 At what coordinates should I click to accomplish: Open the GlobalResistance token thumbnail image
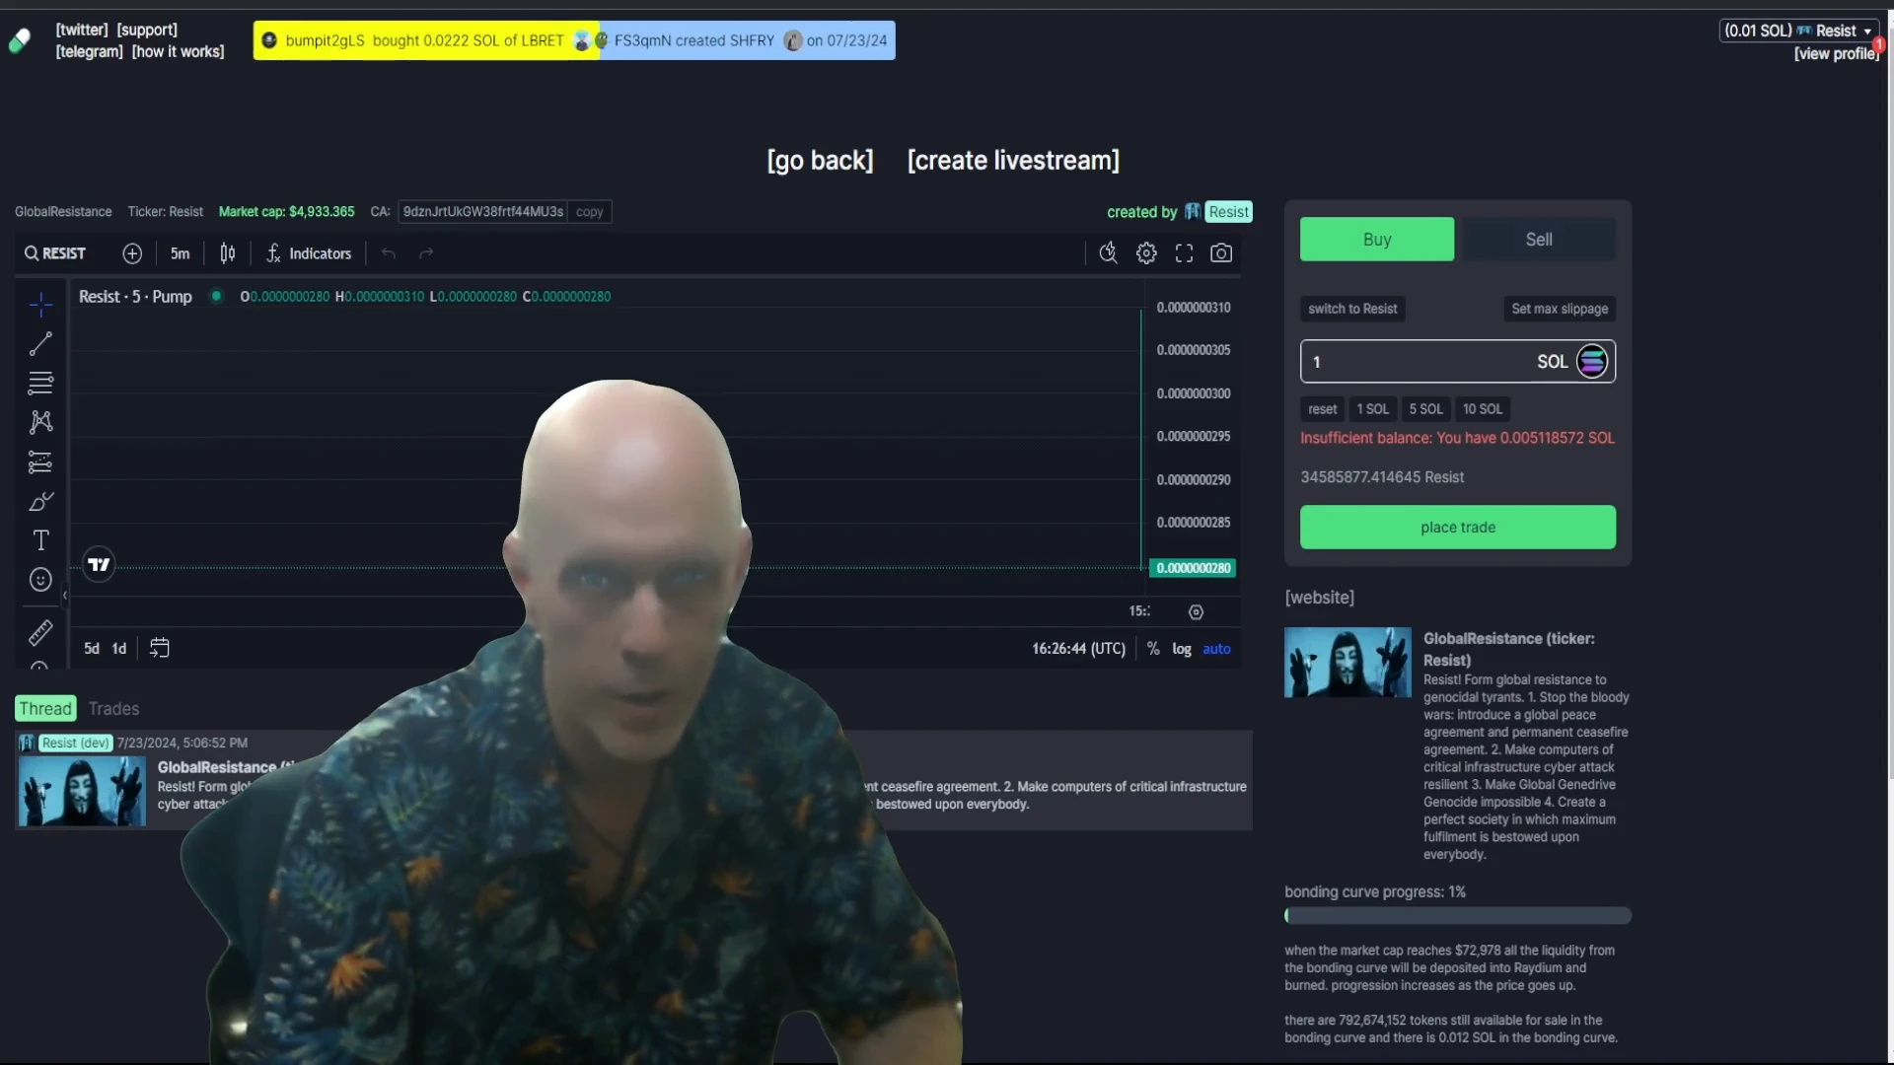(1348, 663)
